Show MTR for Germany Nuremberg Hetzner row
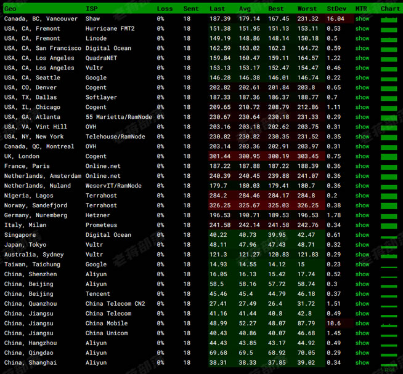403x374 pixels. click(362, 215)
